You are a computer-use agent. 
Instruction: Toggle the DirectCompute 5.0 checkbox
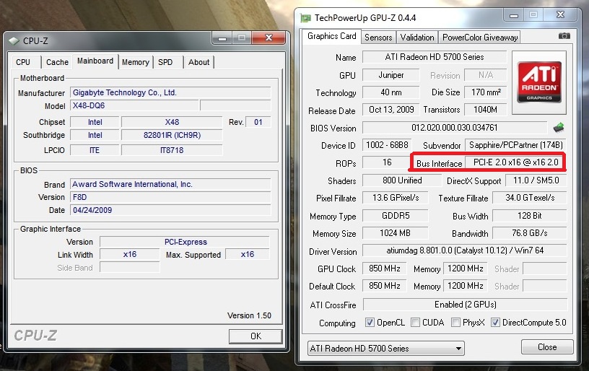point(495,322)
